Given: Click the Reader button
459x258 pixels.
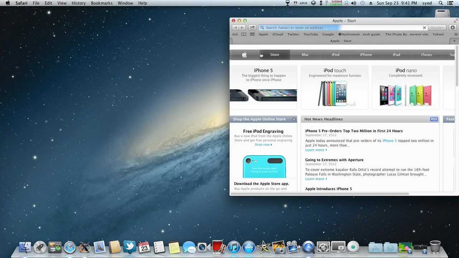Looking at the screenshot, I should point(437,28).
